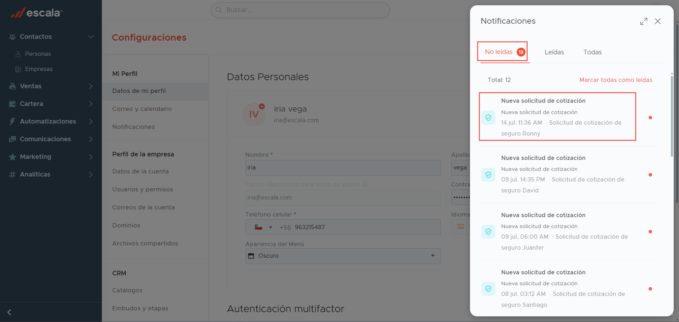
Task: Click Marcar todas como leídas
Action: (x=616, y=80)
